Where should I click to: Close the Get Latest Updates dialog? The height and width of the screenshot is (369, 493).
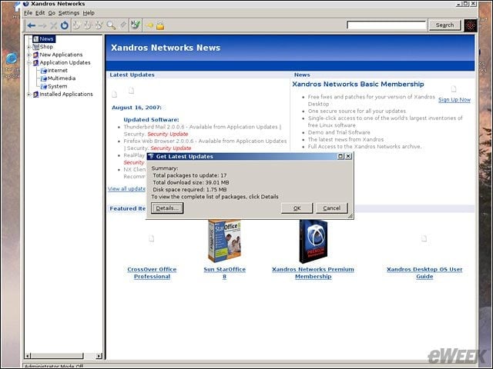(x=348, y=156)
